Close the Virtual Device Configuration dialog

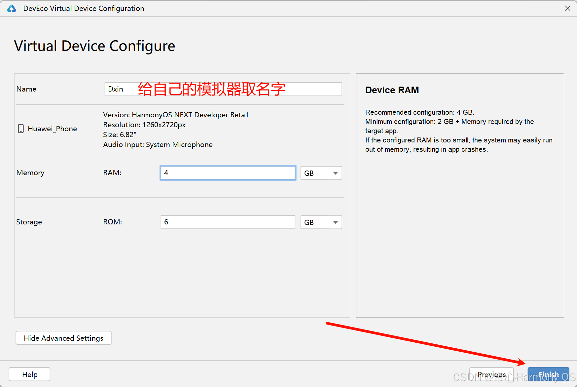point(567,8)
